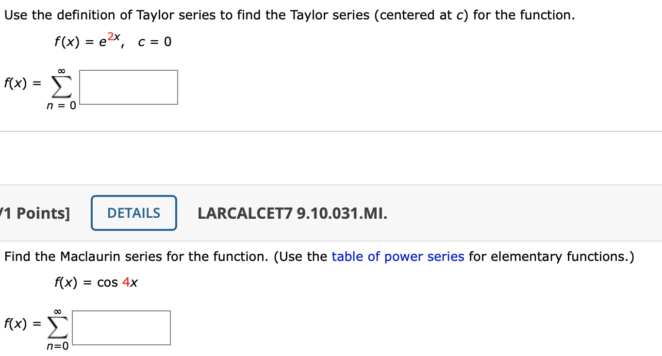The height and width of the screenshot is (356, 662).
Task: Click the Maclaurin series answer input box
Action: coord(121,328)
